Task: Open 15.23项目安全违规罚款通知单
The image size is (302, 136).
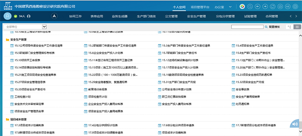Action: pyautogui.click(x=254, y=75)
